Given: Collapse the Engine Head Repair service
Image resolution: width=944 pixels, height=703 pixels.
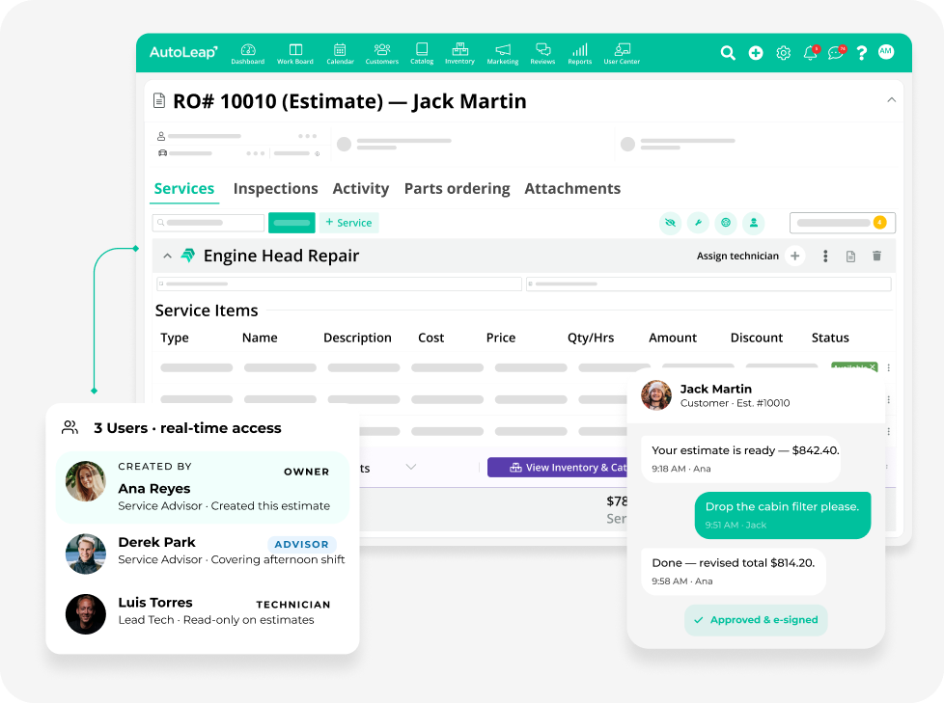Looking at the screenshot, I should [x=167, y=256].
